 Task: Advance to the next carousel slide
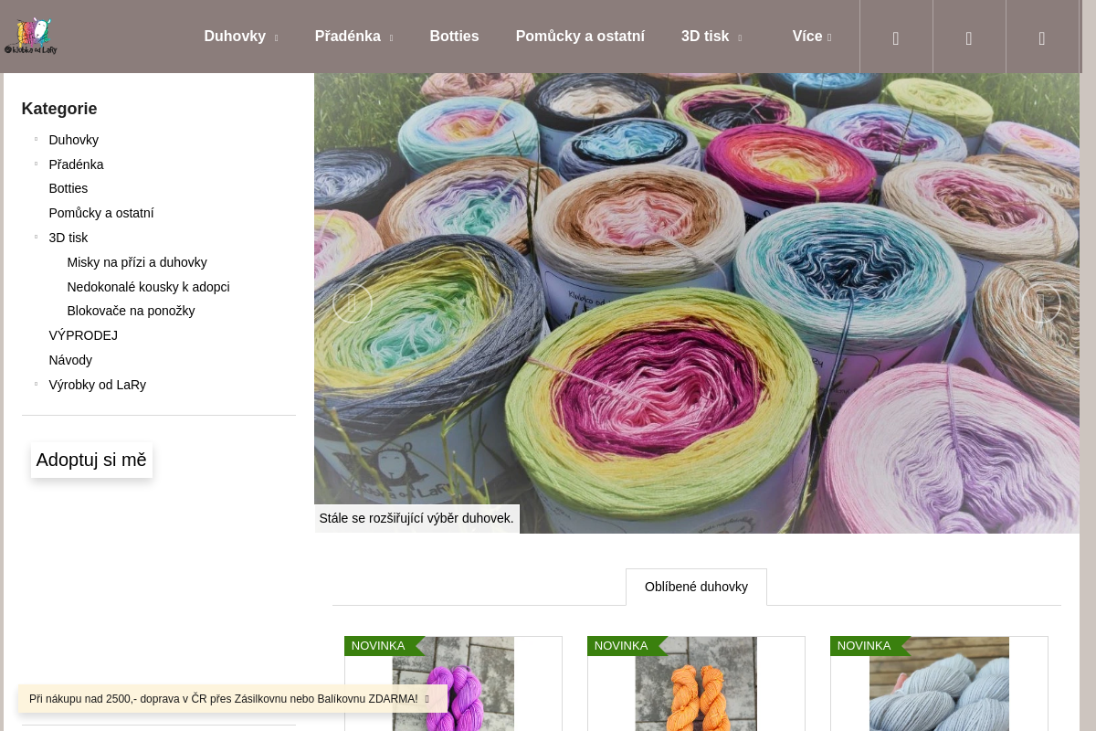1040,303
